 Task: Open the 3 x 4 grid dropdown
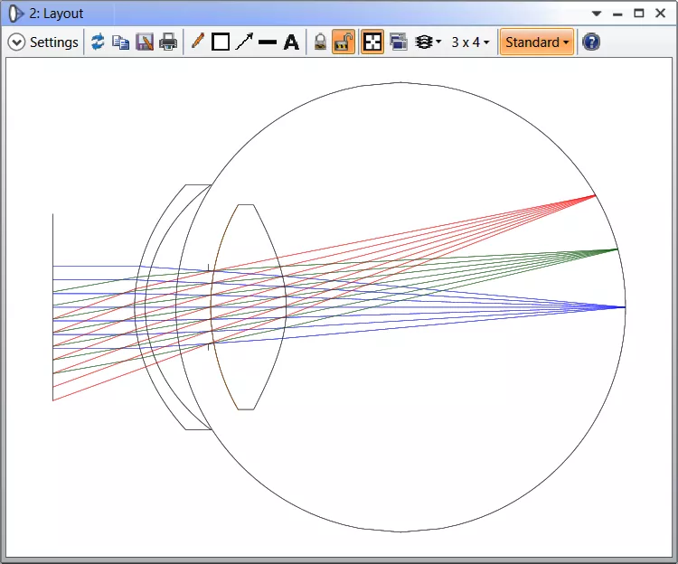[471, 42]
